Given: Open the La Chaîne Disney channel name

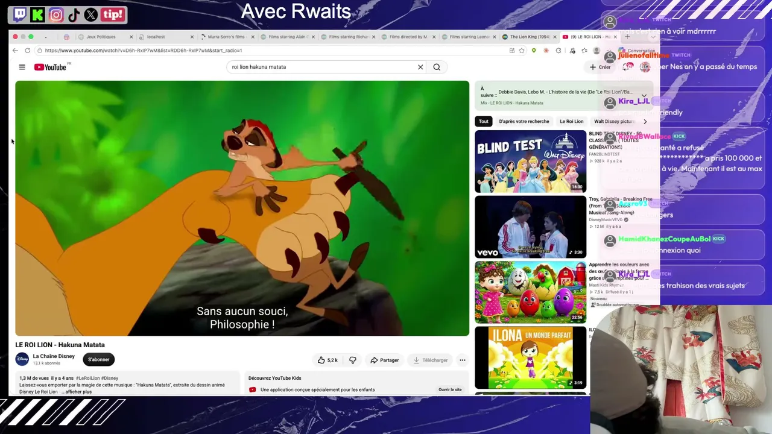Looking at the screenshot, I should 54,356.
